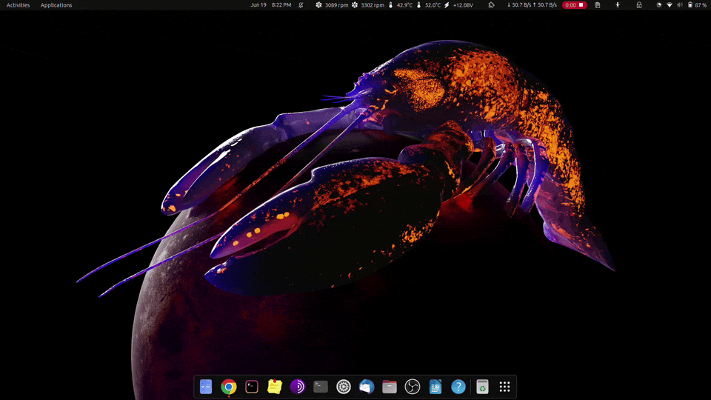The width and height of the screenshot is (711, 400).
Task: Launch Thunderbird mail client
Action: pos(367,387)
